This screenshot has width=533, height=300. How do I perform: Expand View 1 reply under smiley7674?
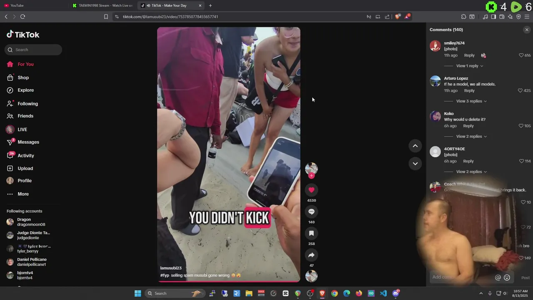(x=470, y=66)
